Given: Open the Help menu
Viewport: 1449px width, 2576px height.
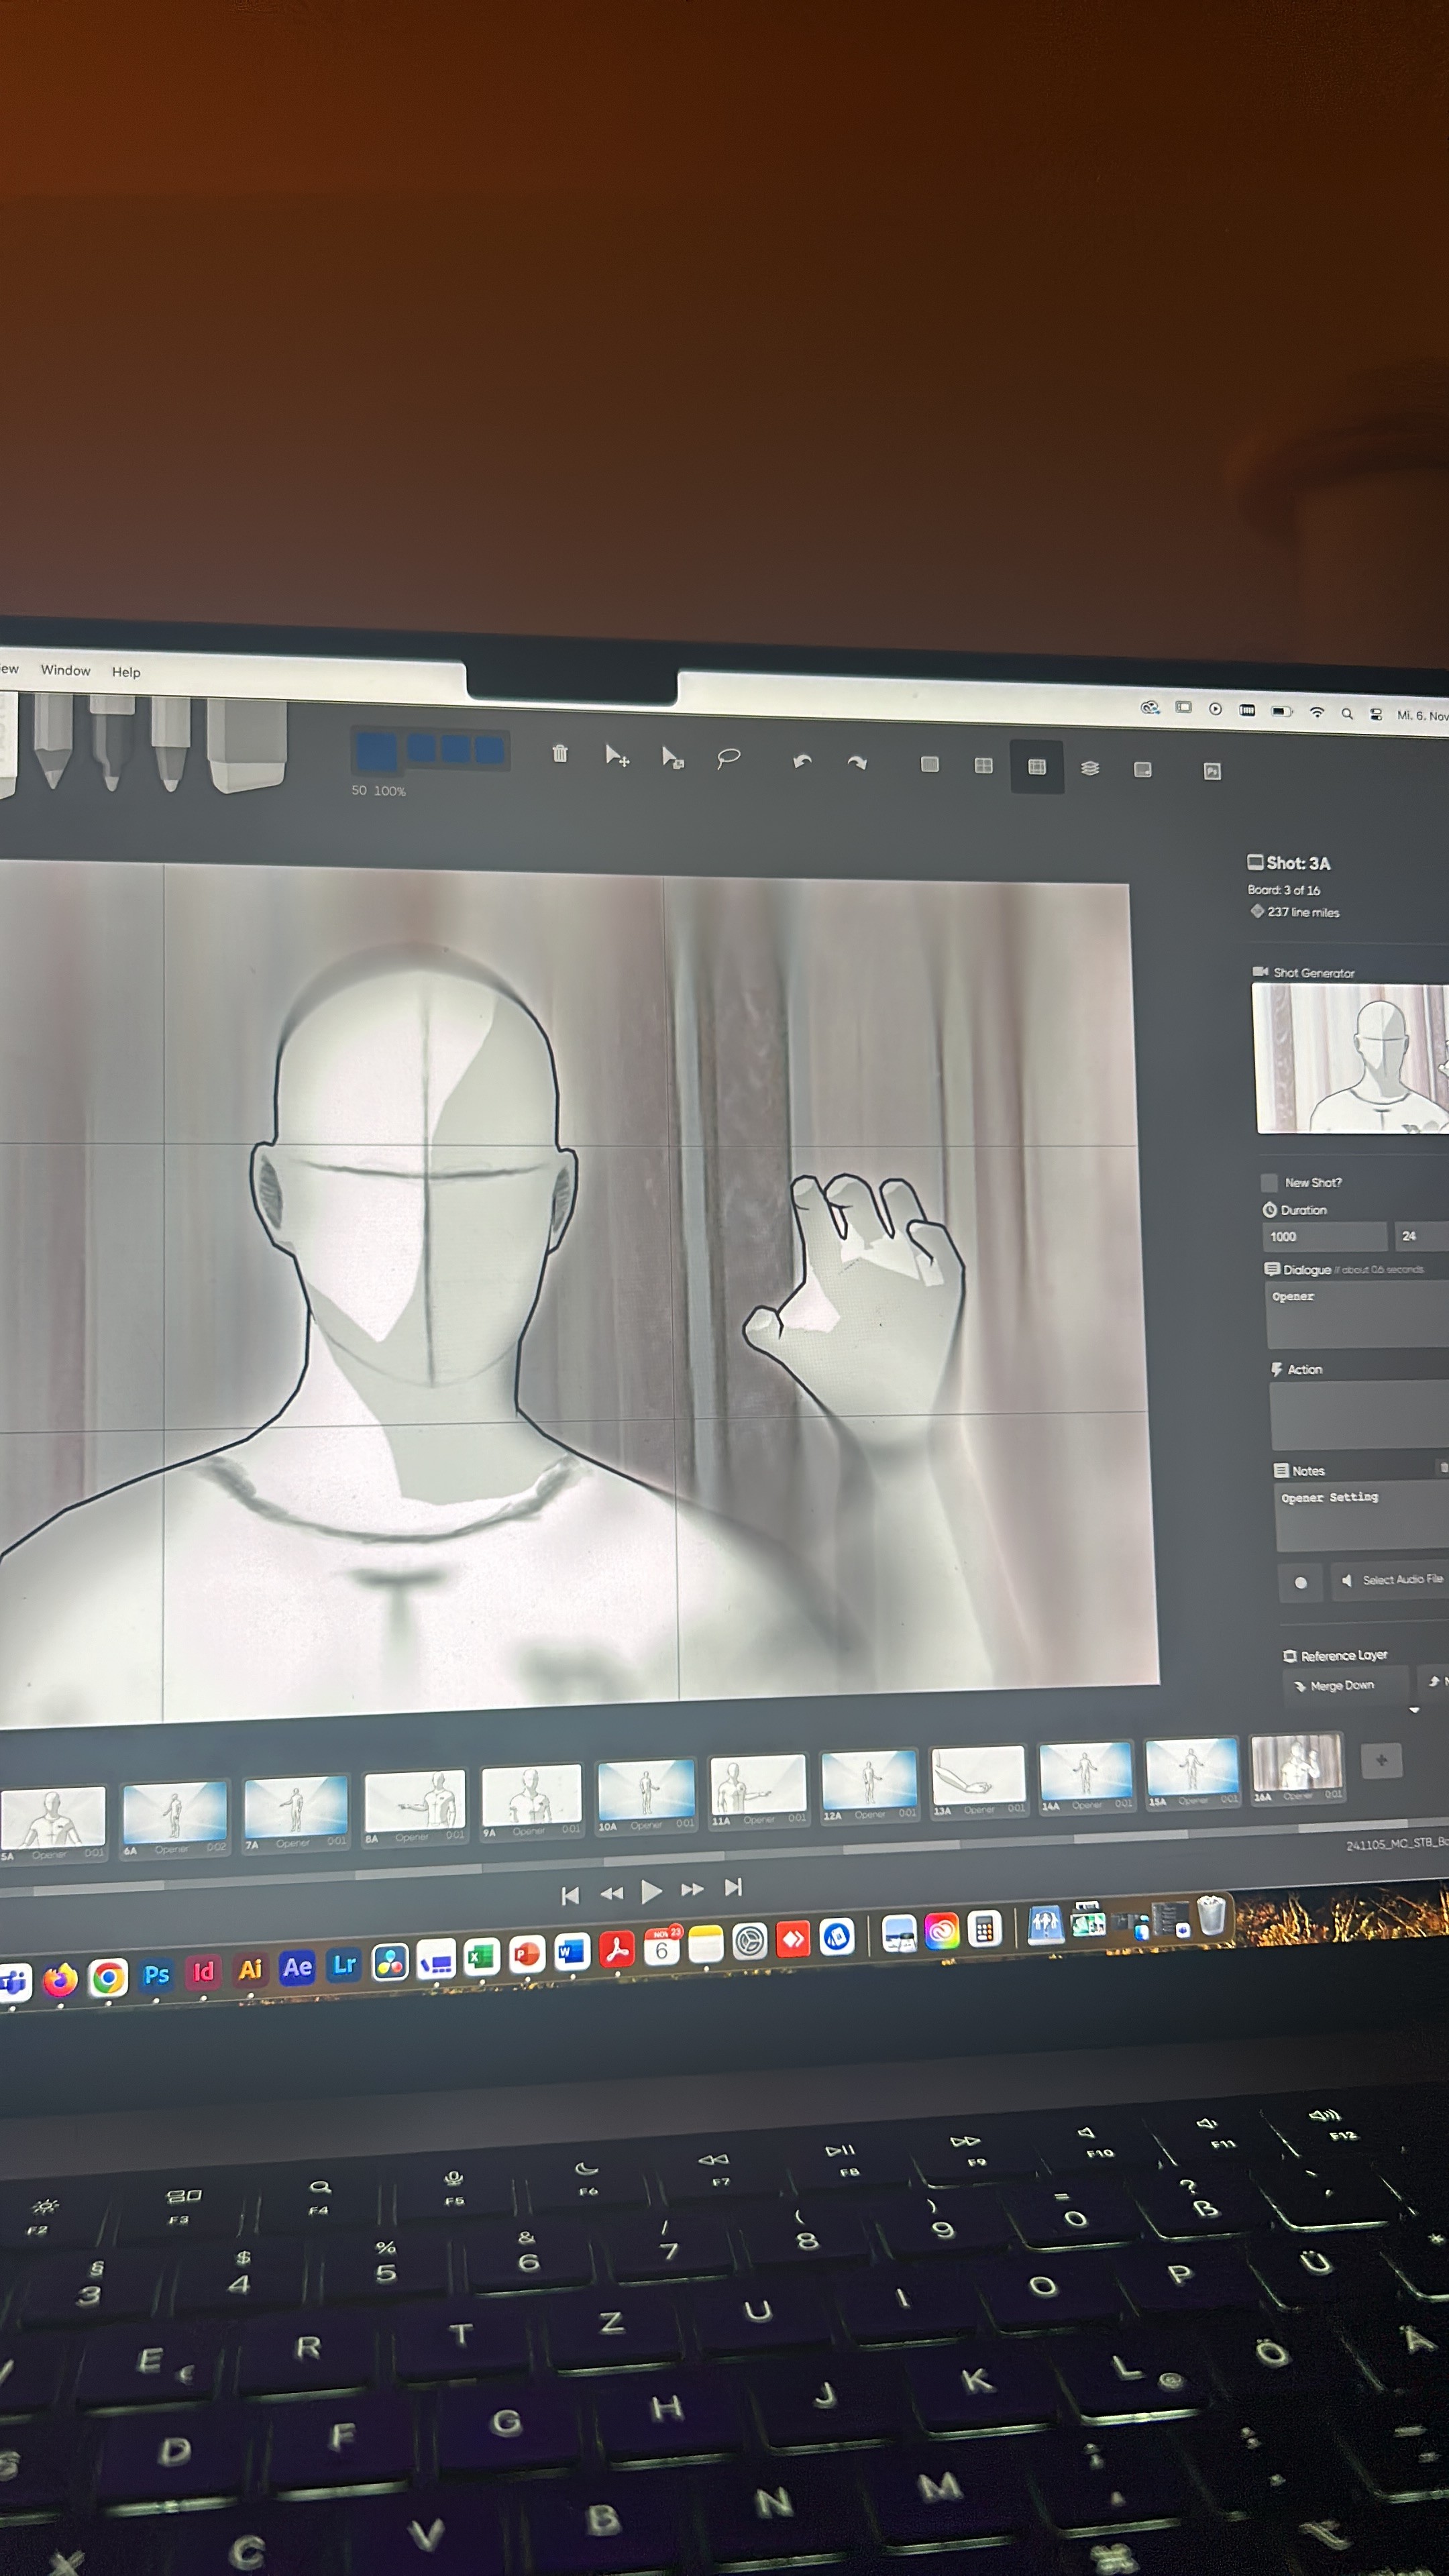Looking at the screenshot, I should 126,672.
